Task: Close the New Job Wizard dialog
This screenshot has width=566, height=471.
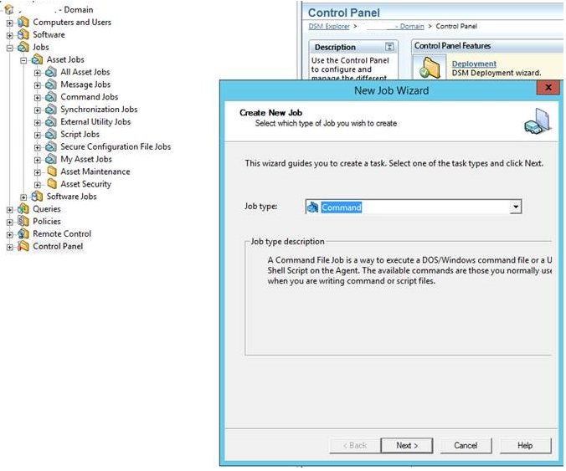Action: tap(548, 87)
